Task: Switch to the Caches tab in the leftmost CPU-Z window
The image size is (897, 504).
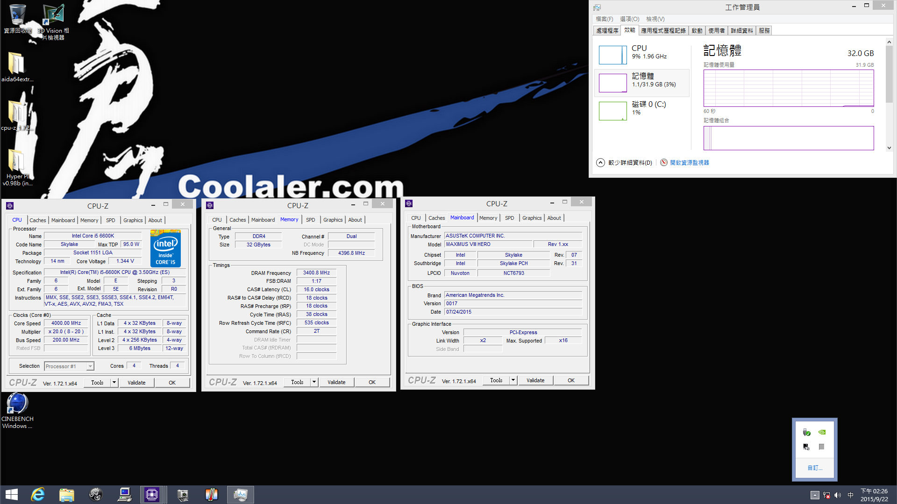Action: pyautogui.click(x=37, y=220)
